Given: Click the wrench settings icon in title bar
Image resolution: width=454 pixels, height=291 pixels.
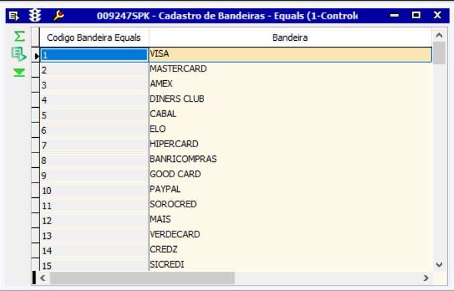Looking at the screenshot, I should coord(58,15).
